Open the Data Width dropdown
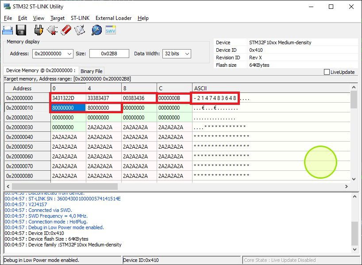This screenshot has width=362, height=265. tap(187, 54)
